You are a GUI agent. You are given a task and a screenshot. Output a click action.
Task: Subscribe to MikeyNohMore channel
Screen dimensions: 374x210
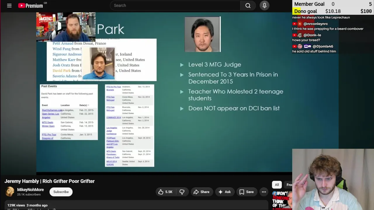pyautogui.click(x=61, y=192)
